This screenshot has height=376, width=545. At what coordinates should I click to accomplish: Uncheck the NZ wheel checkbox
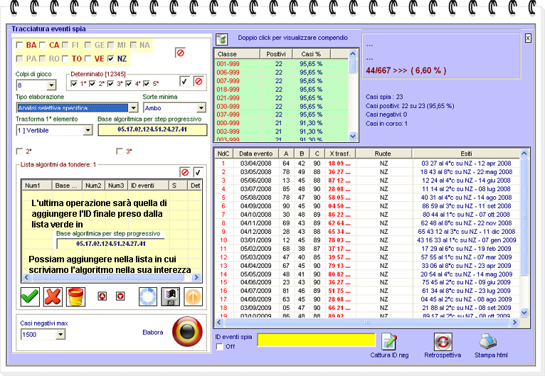click(x=110, y=59)
